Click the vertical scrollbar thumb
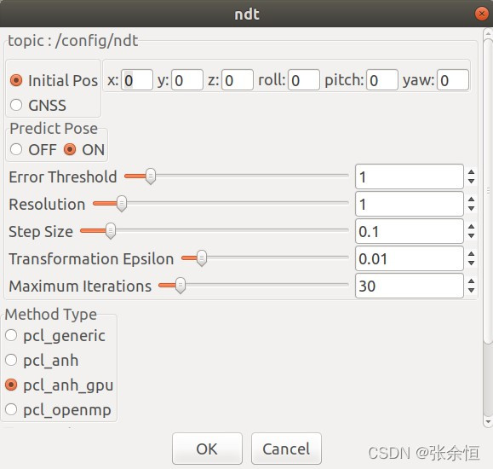Image resolution: width=493 pixels, height=469 pixels. point(488,191)
